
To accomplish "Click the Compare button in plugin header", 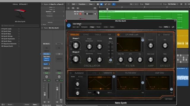I will coord(84,27).
